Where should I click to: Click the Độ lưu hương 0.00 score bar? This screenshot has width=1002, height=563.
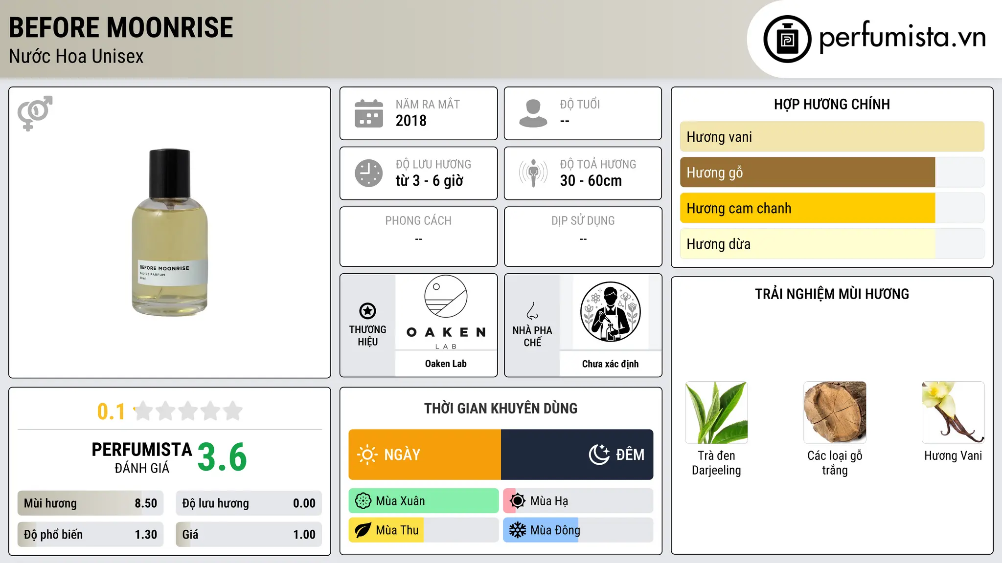tap(249, 503)
